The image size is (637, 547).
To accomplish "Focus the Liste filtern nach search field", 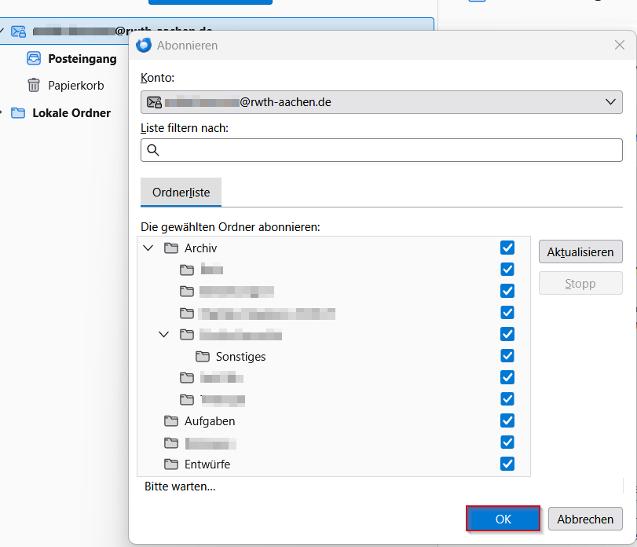I will tap(382, 150).
